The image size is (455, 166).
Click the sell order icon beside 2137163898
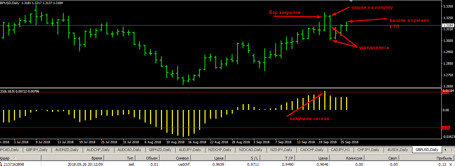[1, 164]
